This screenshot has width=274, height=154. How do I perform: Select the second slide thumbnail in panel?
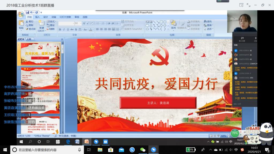click(40, 78)
